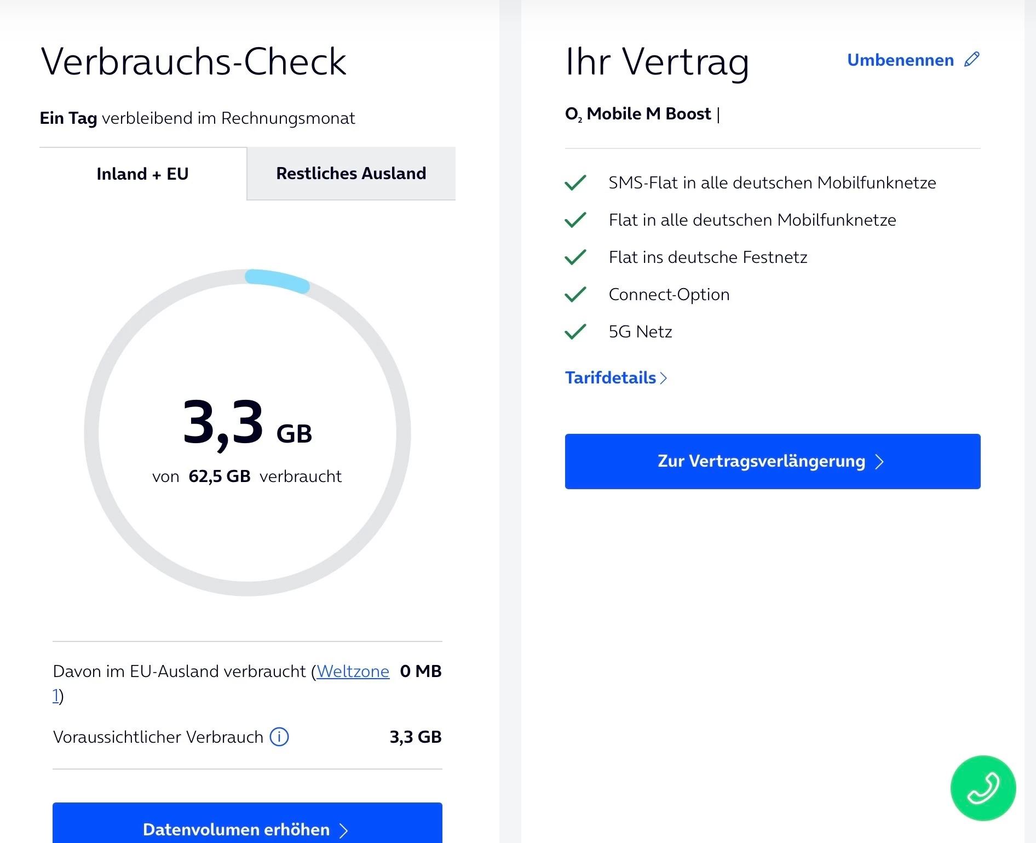Click the 'Davon im EU-Ausland verbraucht' label

pos(180,671)
